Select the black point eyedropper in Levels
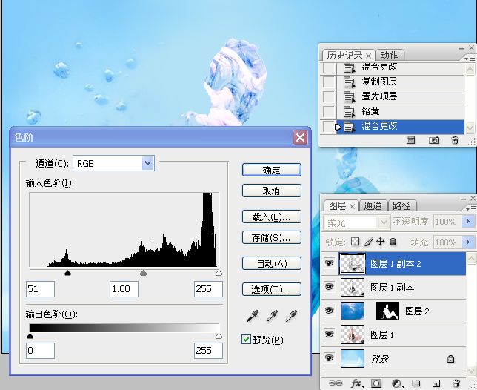The height and width of the screenshot is (390, 477). 252,317
